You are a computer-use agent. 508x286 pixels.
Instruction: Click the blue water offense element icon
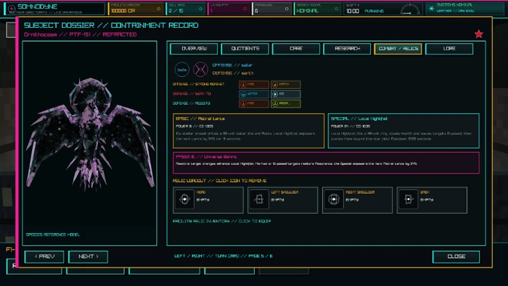[x=182, y=69]
